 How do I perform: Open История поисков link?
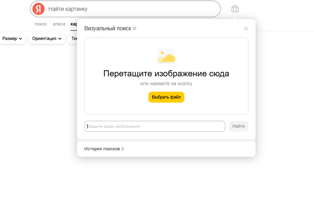[x=104, y=149]
